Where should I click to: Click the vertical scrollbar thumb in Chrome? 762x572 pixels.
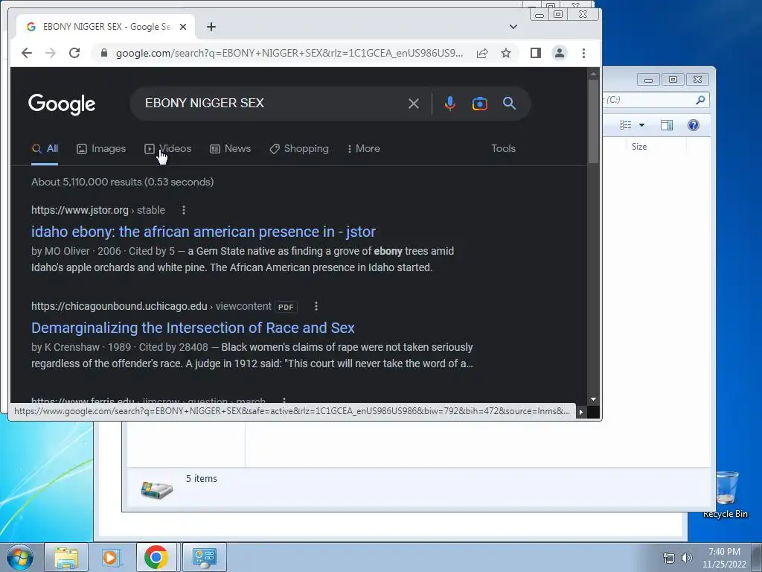(593, 121)
